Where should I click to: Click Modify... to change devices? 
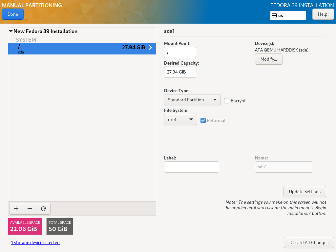(268, 59)
